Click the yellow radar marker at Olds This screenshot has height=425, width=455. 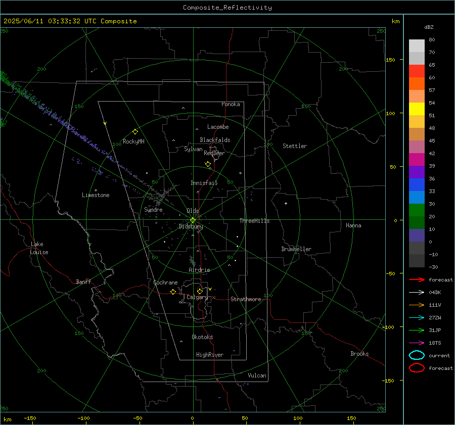pos(193,220)
